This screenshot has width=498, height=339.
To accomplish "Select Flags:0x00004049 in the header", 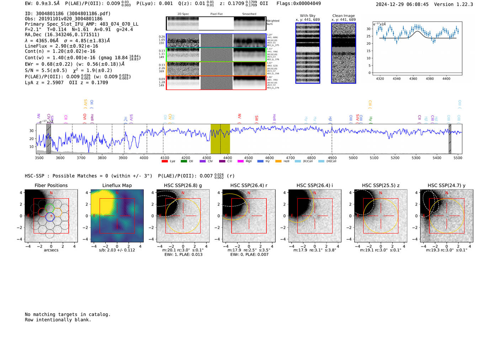I will click(298, 4).
